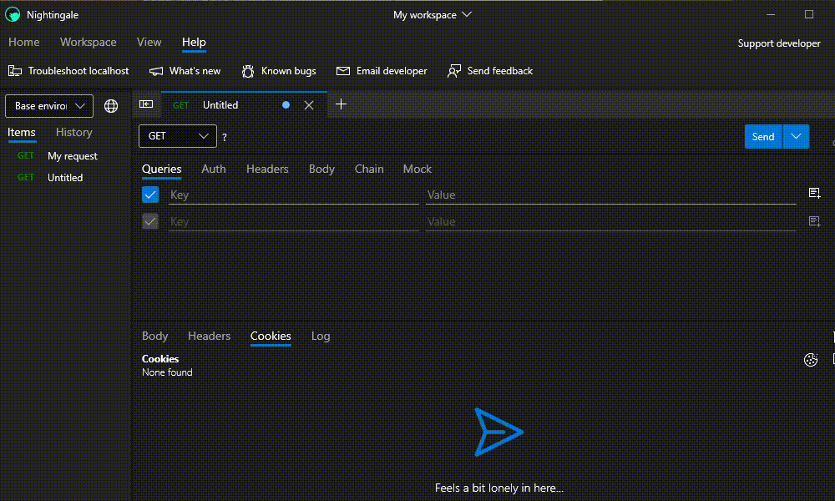Collapse sidebar with the panel toggle icon
The width and height of the screenshot is (835, 501).
[146, 104]
